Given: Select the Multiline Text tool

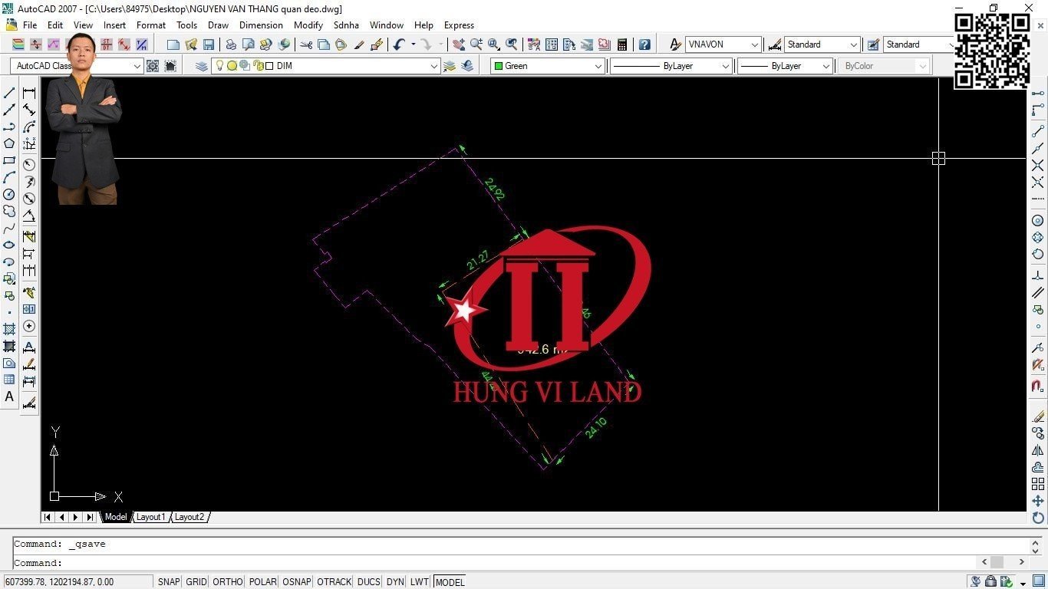Looking at the screenshot, I should 9,397.
